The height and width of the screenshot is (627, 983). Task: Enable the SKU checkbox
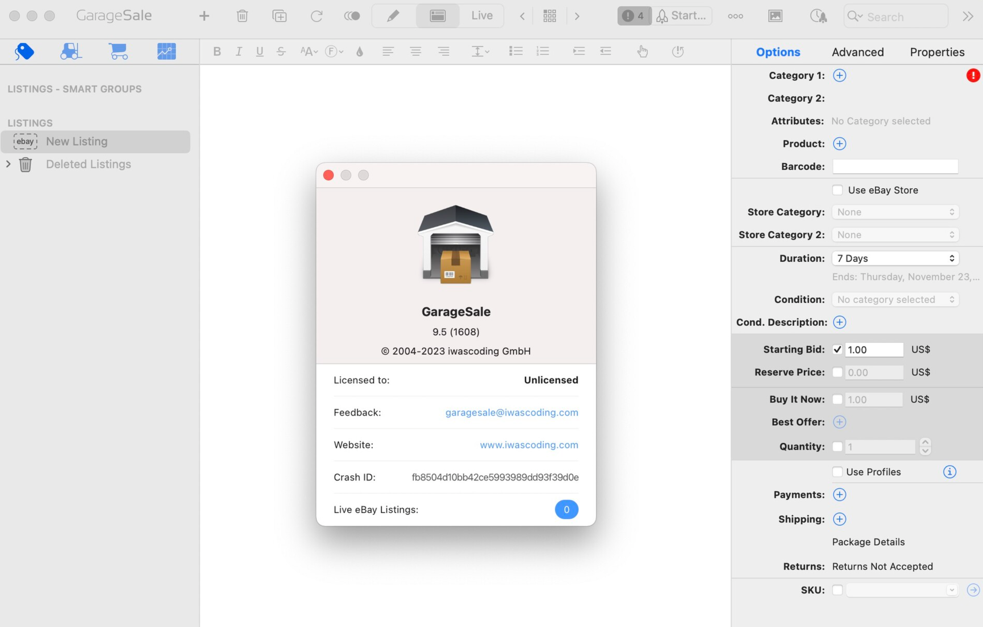[837, 590]
